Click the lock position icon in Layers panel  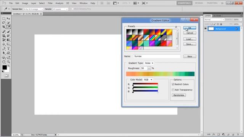point(218,24)
